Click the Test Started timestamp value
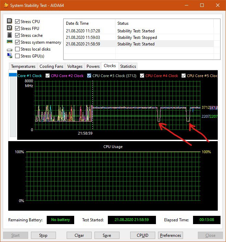 tap(132, 220)
